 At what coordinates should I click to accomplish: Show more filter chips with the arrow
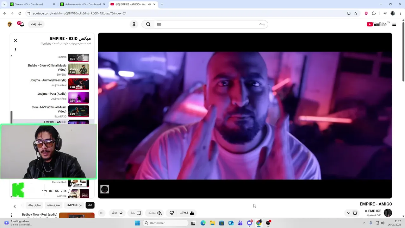pos(15,206)
